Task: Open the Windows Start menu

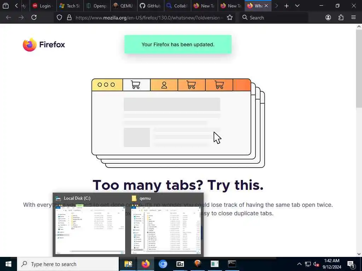Action: [8, 264]
